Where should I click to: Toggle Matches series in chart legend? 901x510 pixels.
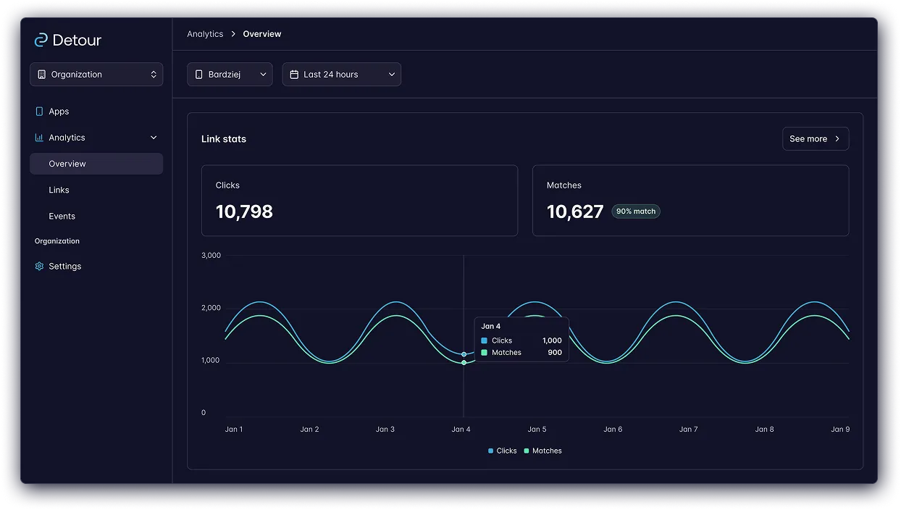pos(542,451)
